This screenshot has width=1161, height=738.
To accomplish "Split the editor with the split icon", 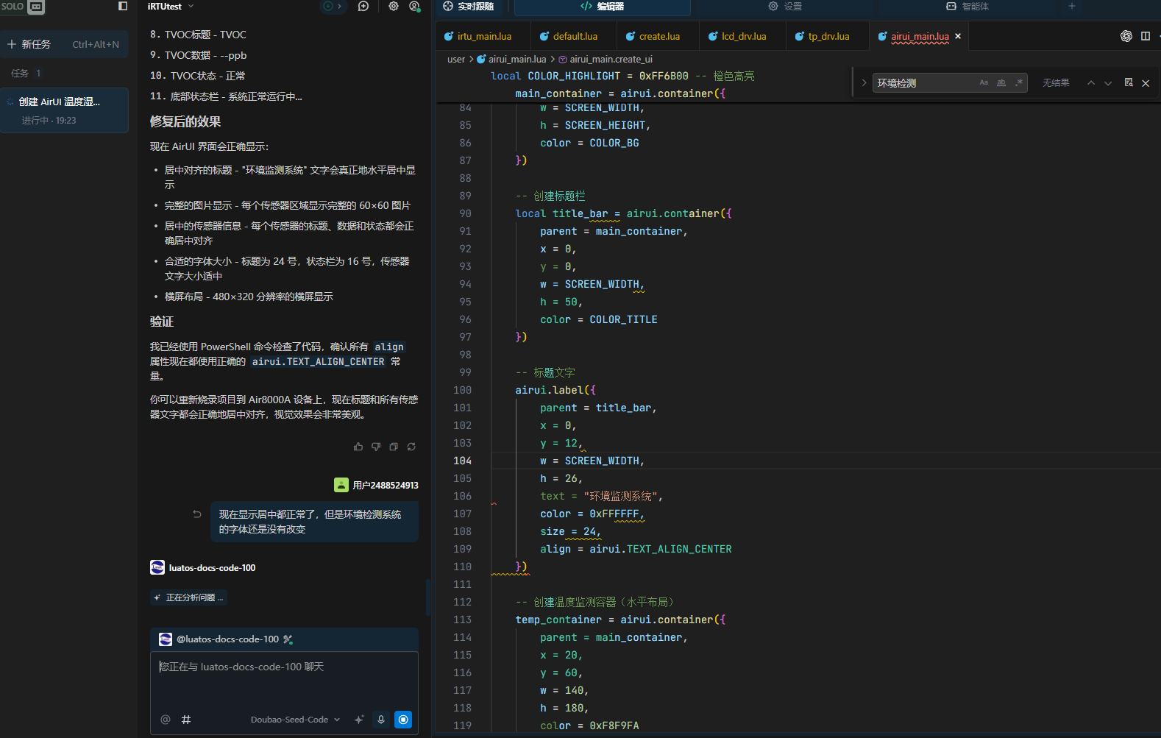I will click(x=1146, y=36).
